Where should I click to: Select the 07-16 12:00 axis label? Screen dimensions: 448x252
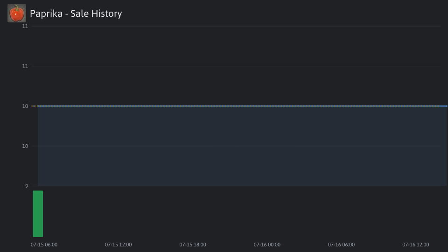pyautogui.click(x=415, y=245)
